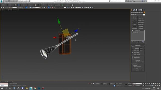Select the Select and Move tool
The image size is (161, 90).
26,7
